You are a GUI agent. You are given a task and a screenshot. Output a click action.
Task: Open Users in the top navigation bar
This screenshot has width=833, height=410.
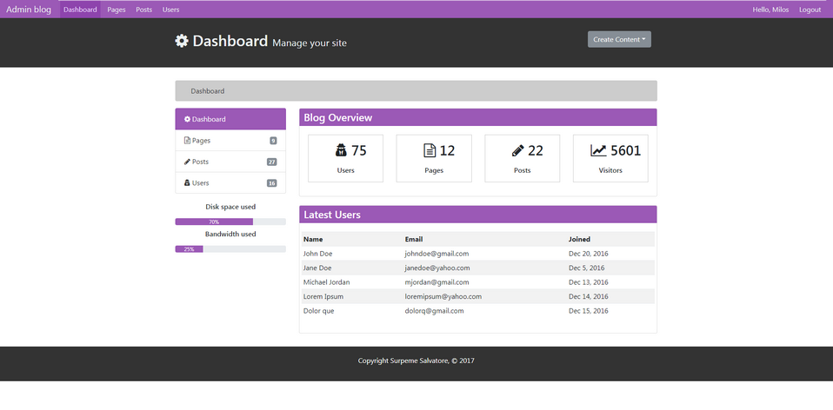point(171,10)
